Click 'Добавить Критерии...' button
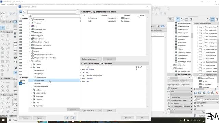Screen dimensions: 219x123 pos(90,59)
